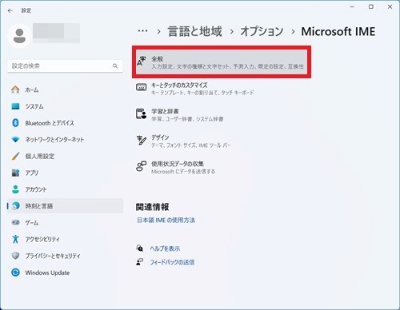Go to アクセシビリティ settings
The height and width of the screenshot is (310, 400).
(66, 239)
